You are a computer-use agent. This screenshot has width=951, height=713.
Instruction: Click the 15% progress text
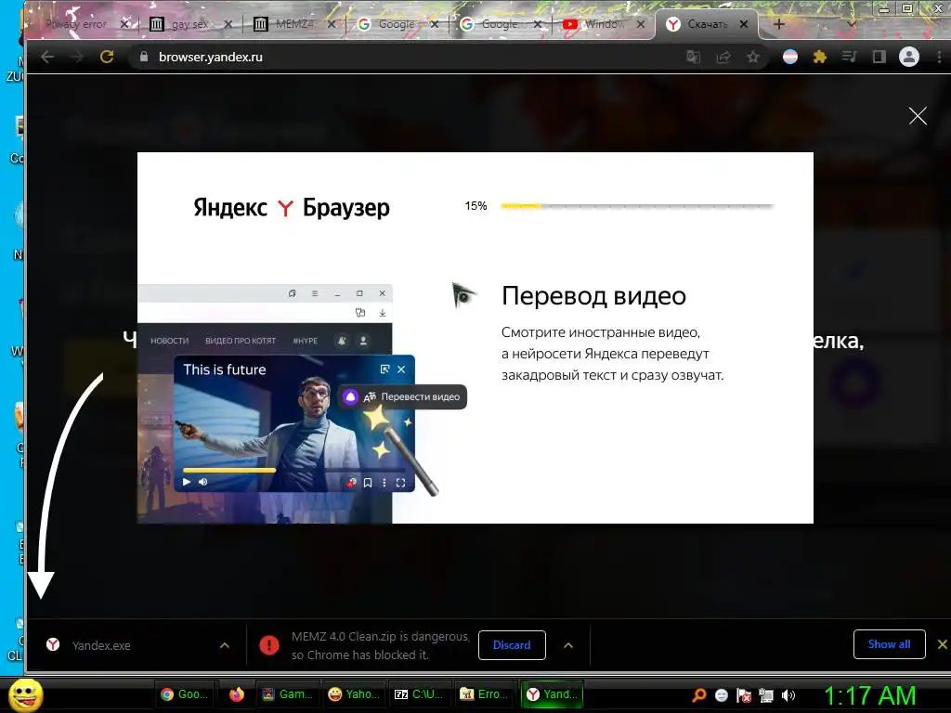pyautogui.click(x=475, y=206)
